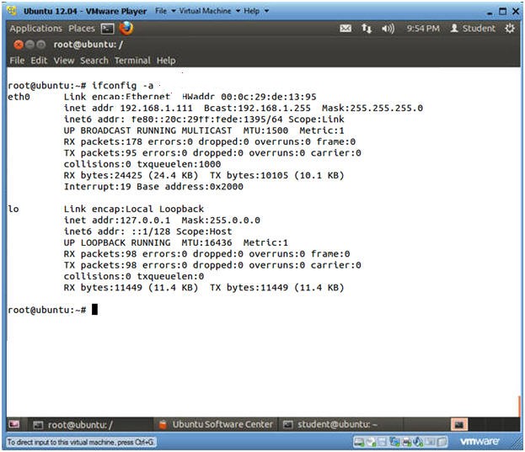
Task: Open the Terminal menu in terminal menubar
Action: [x=132, y=61]
